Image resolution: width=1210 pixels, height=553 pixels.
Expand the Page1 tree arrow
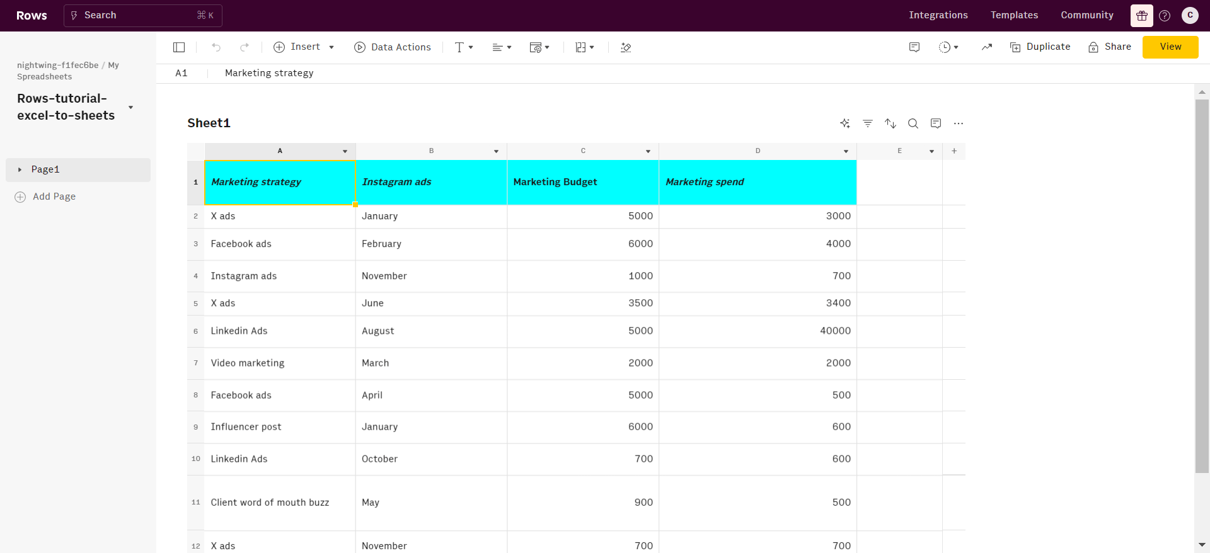pos(20,170)
